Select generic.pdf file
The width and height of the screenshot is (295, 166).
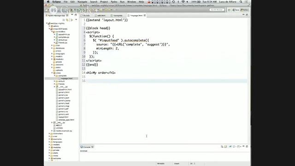tap(64, 109)
